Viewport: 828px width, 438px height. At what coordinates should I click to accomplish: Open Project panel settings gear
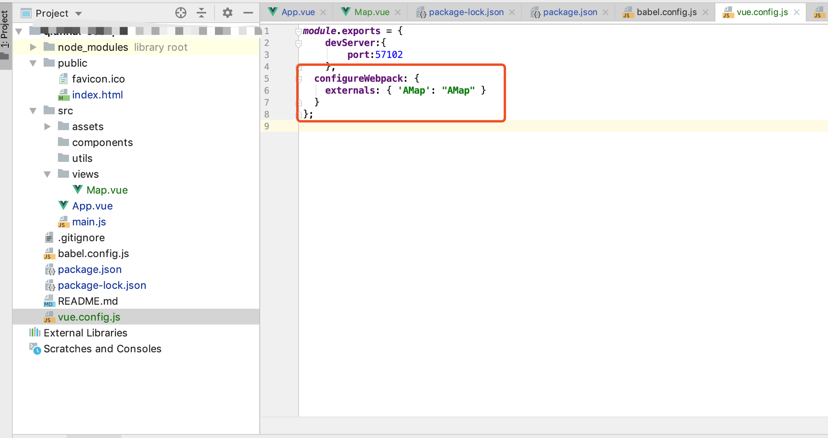[x=227, y=13]
